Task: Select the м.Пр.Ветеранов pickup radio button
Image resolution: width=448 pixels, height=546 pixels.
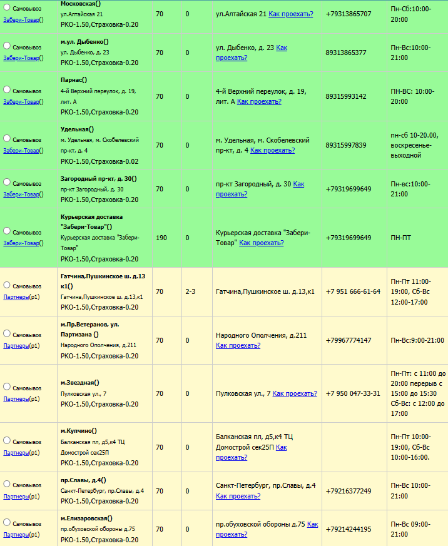Action: point(7,333)
